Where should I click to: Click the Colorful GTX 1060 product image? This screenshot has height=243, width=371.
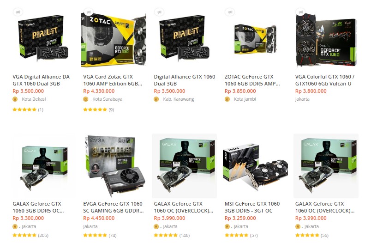326,38
